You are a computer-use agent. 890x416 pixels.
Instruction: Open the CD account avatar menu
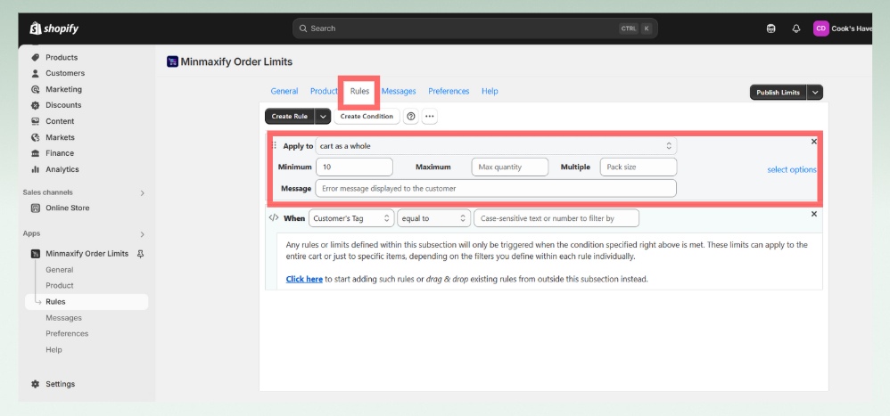[x=820, y=29]
